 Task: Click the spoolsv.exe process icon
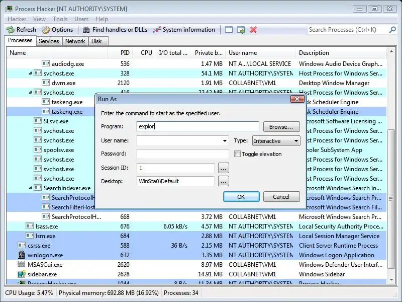pyautogui.click(x=38, y=149)
